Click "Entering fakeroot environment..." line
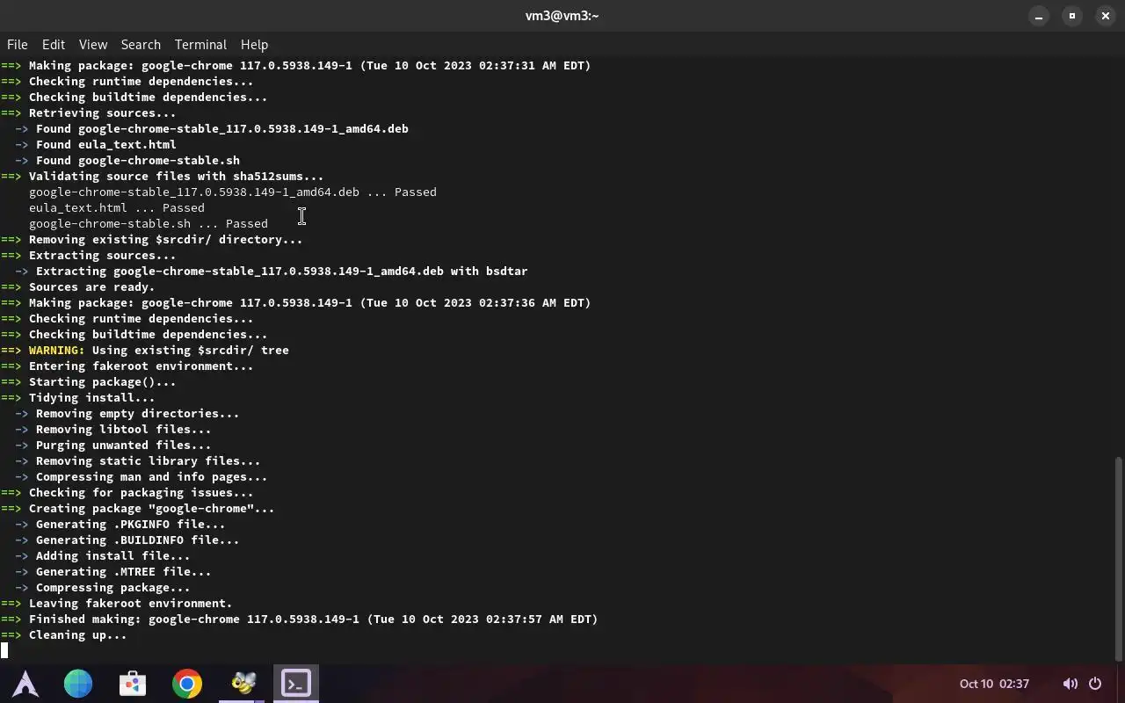 141,366
